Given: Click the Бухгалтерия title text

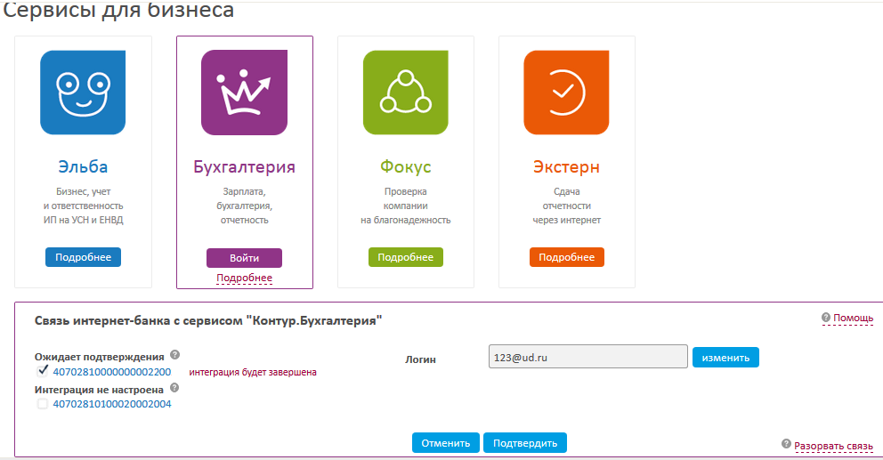Looking at the screenshot, I should pos(245,167).
